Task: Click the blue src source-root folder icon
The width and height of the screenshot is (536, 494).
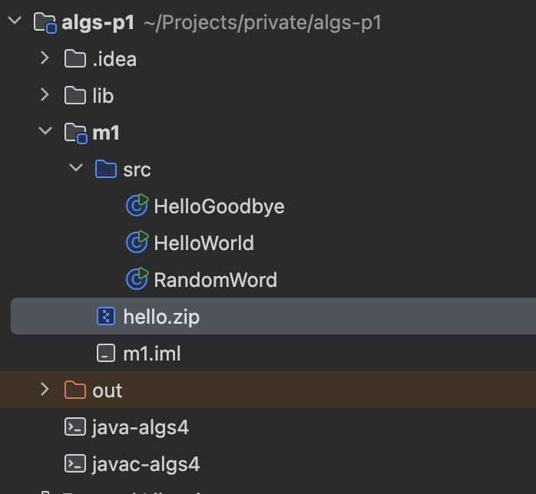Action: 106,169
